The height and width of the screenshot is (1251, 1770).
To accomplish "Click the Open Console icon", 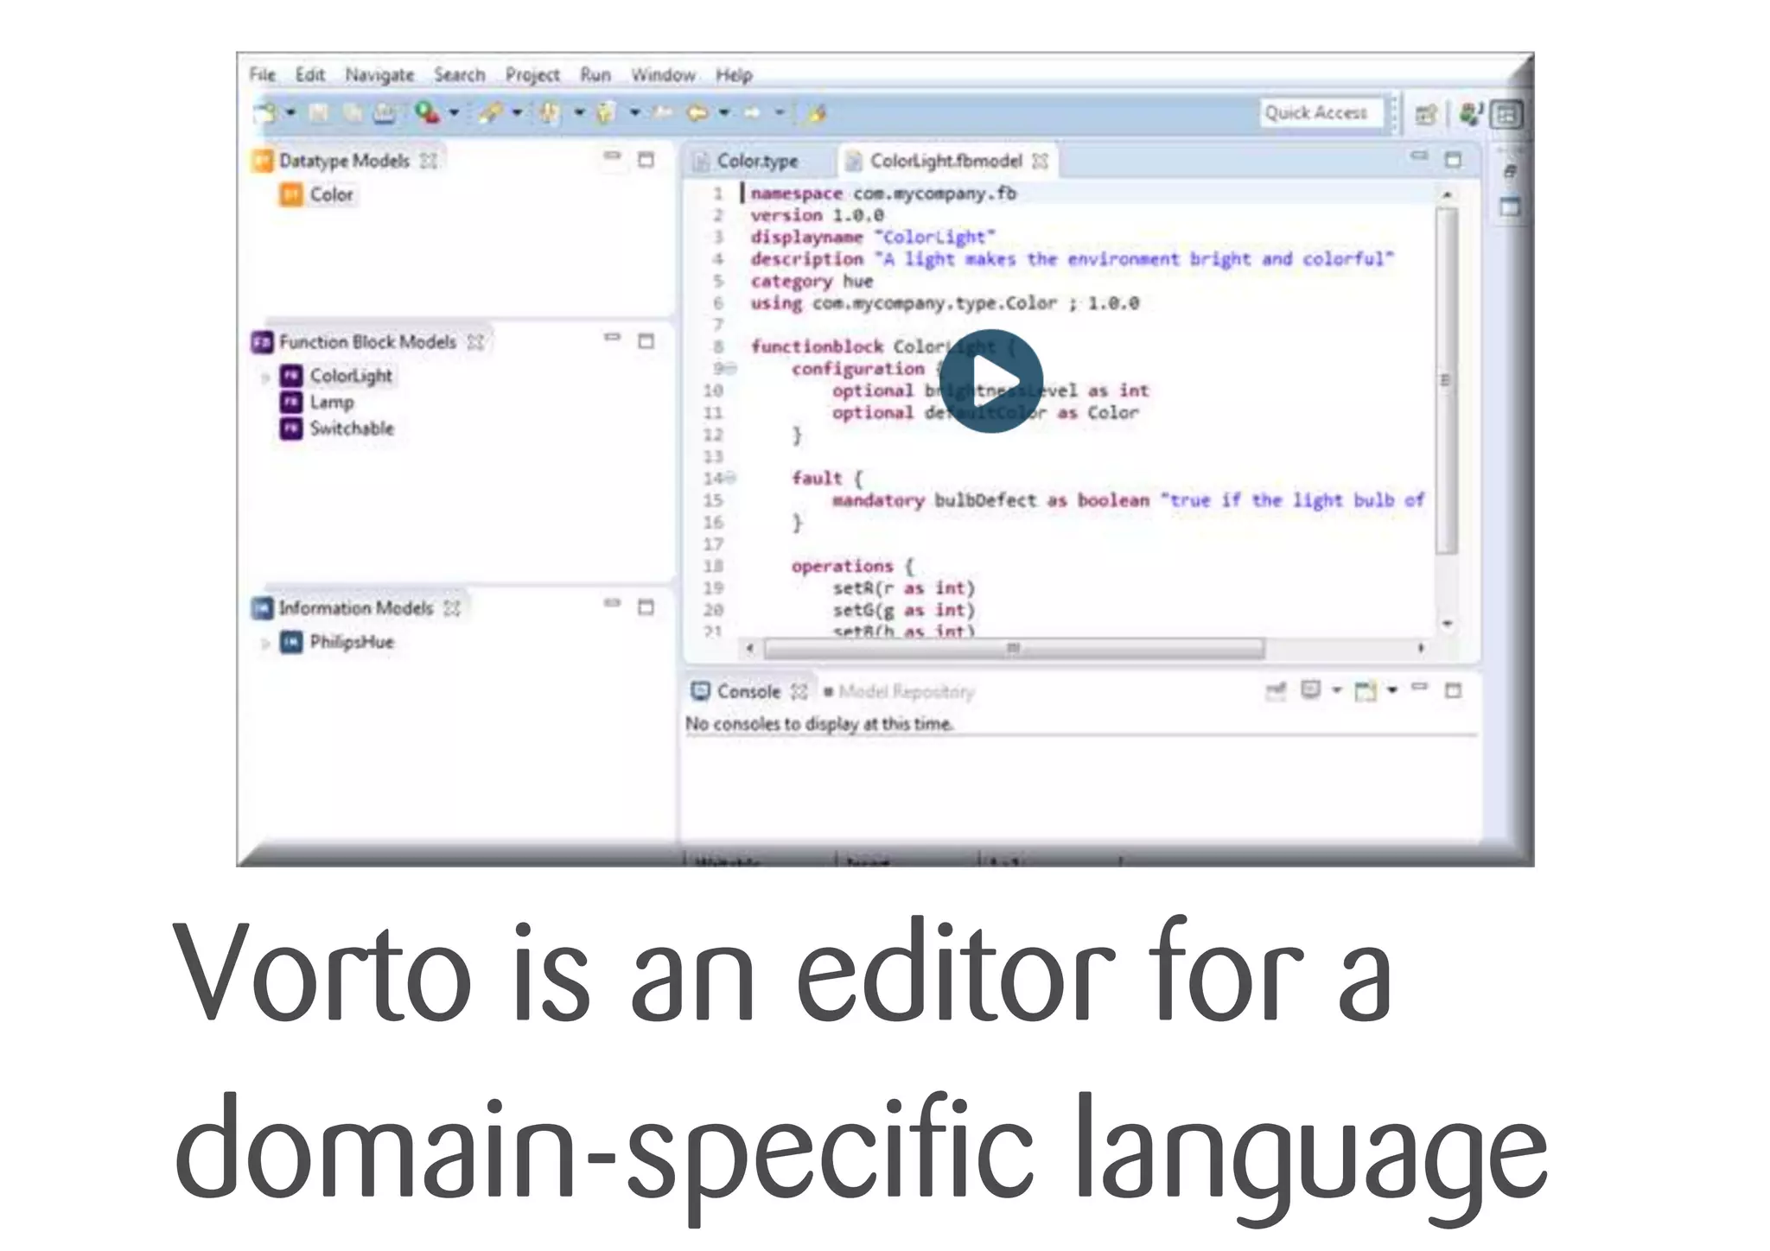I will (x=1366, y=691).
